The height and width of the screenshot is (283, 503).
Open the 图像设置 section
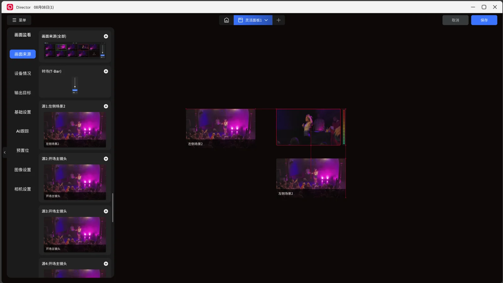tap(23, 170)
